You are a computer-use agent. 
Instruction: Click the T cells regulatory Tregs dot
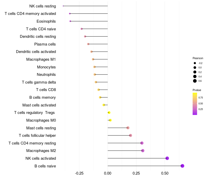pyautogui.click(x=109, y=113)
